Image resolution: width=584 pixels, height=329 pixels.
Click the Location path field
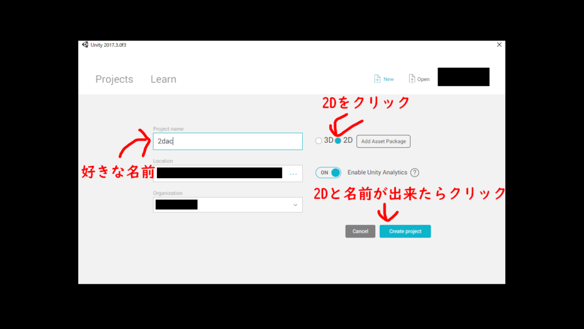point(220,173)
